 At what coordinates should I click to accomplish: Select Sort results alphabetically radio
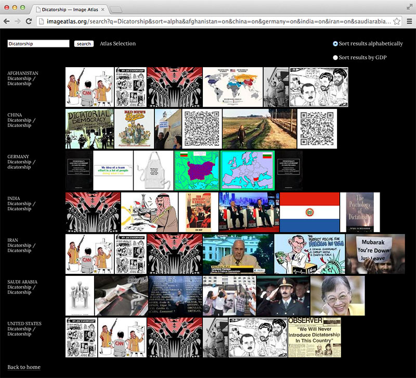tap(335, 44)
